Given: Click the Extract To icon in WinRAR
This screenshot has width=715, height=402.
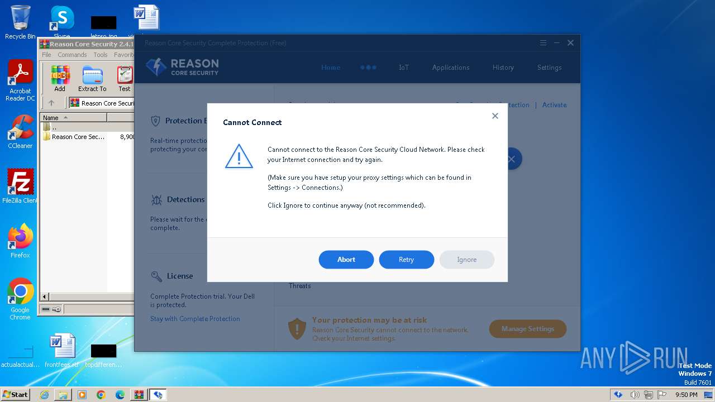Looking at the screenshot, I should [x=92, y=79].
